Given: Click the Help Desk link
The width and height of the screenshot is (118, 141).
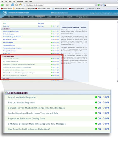Looking at the screenshot, I should pos(109,13).
